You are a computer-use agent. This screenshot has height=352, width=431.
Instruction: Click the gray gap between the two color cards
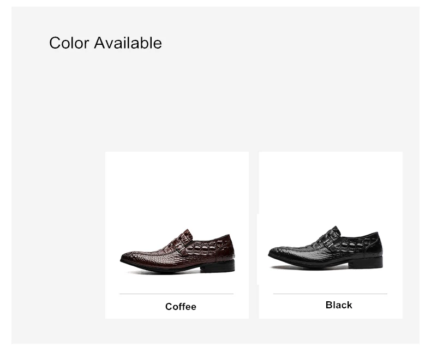[x=254, y=235]
